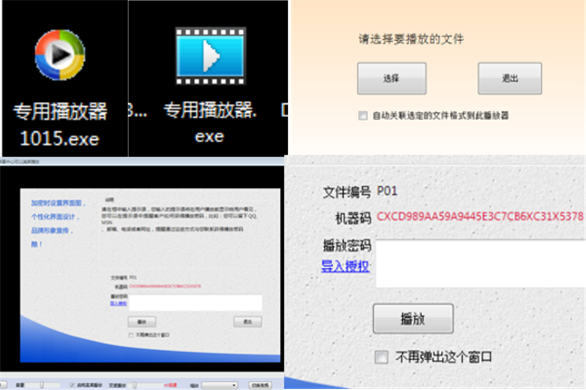Select the large red 机器码 code text

(x=480, y=216)
